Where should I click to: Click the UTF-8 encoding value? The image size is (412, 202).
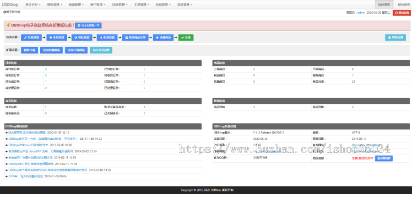click(356, 133)
